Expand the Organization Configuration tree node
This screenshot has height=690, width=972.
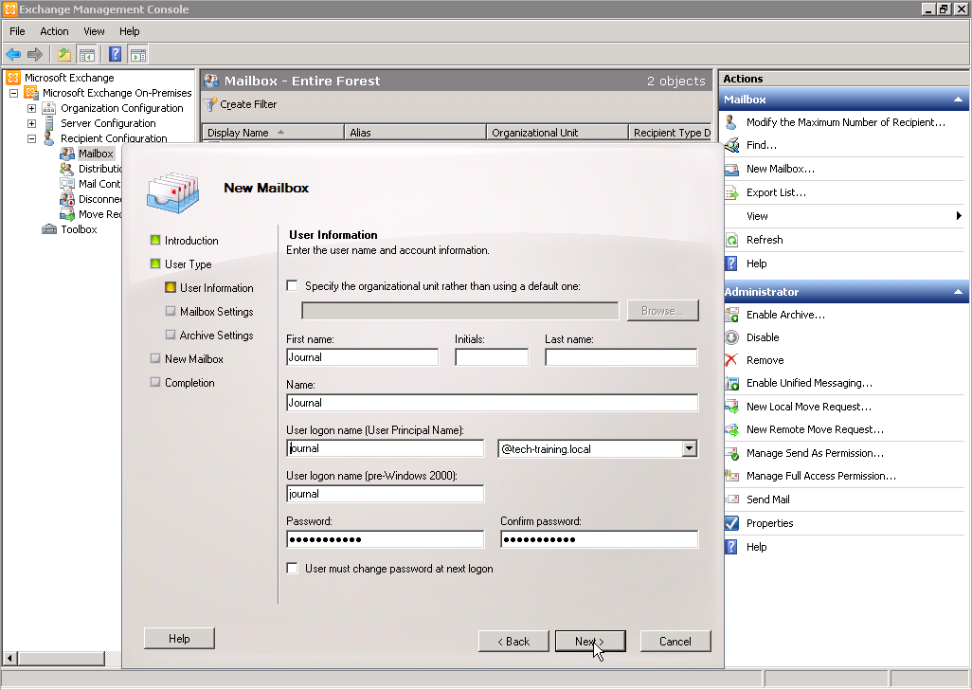tap(31, 108)
